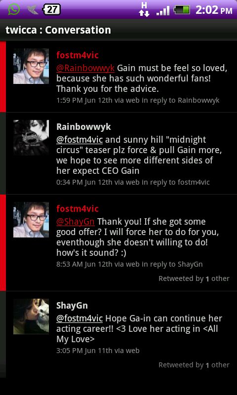Viewport: 237px width, 395px height.
Task: Tap the mobile data H arrows icon
Action: pos(144,9)
